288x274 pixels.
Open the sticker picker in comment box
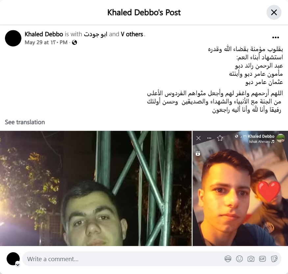(x=274, y=259)
